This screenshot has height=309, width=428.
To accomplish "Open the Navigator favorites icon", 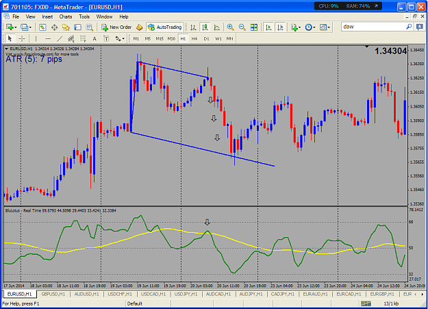I will (x=66, y=27).
